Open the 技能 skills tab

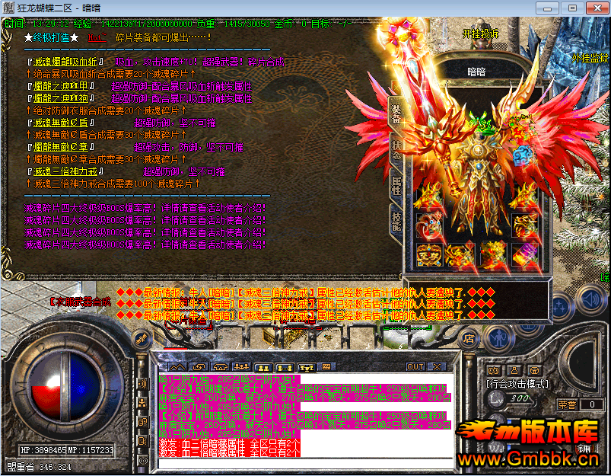pyautogui.click(x=396, y=219)
